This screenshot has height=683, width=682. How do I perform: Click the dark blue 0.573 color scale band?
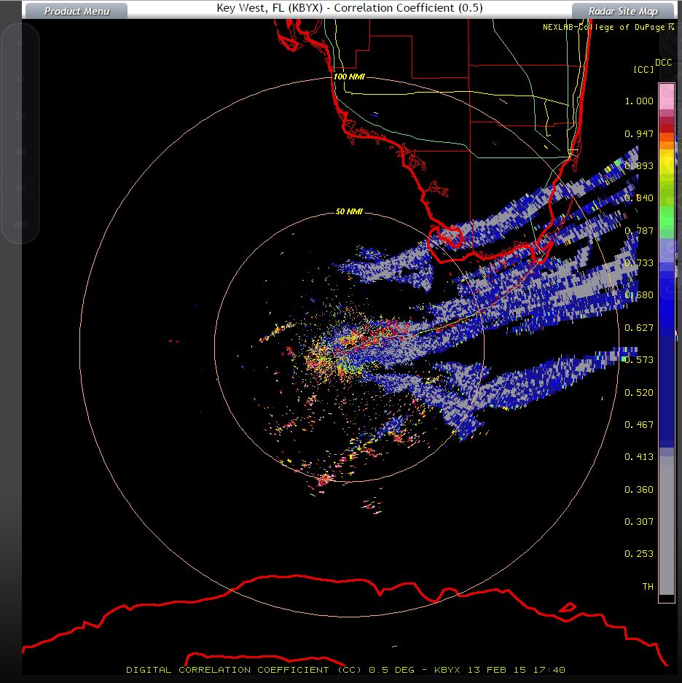point(666,359)
